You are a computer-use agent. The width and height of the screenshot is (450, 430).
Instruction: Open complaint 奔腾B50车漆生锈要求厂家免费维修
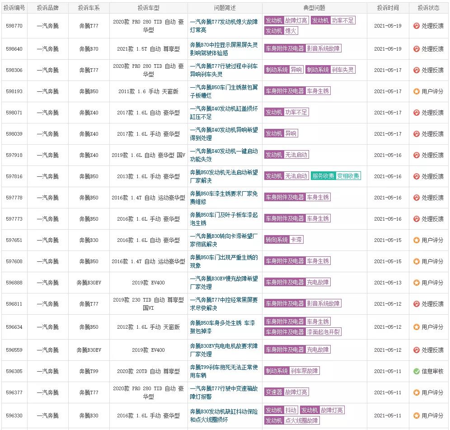224,198
